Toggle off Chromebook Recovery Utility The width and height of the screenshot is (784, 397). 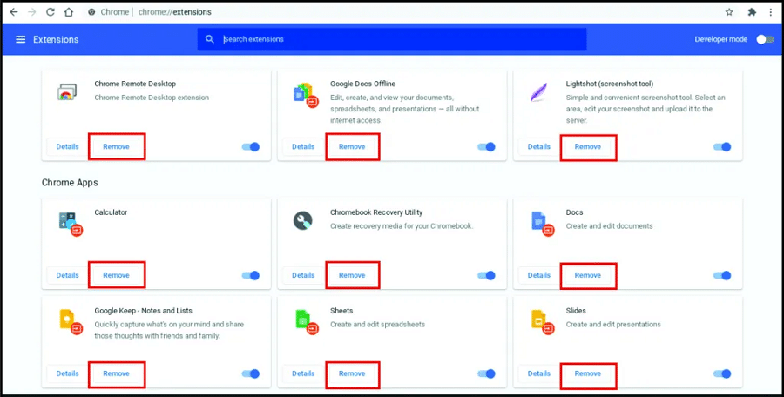pos(486,275)
